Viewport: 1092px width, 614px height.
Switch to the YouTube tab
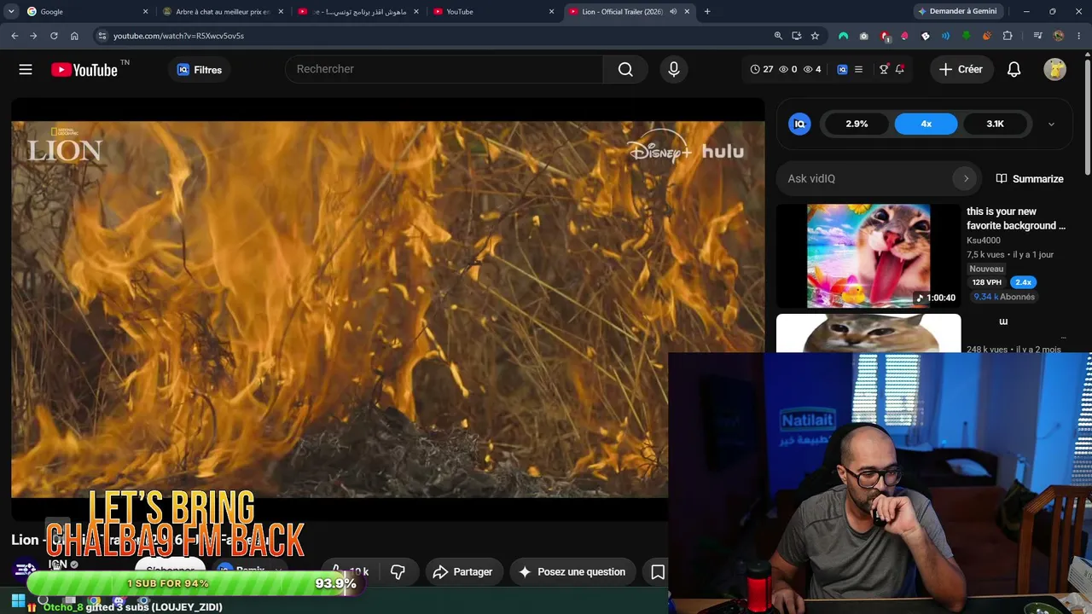tap(494, 12)
